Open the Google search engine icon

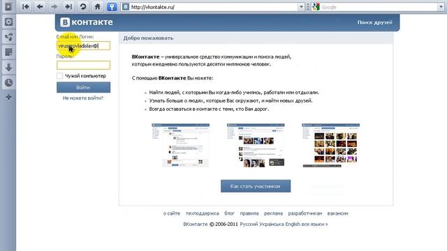coord(316,7)
